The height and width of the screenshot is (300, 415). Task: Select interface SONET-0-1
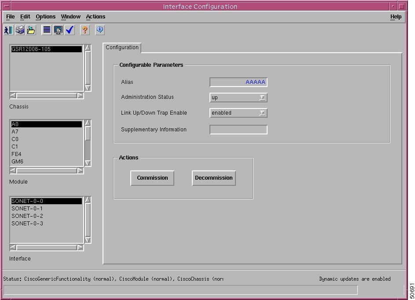pyautogui.click(x=47, y=208)
